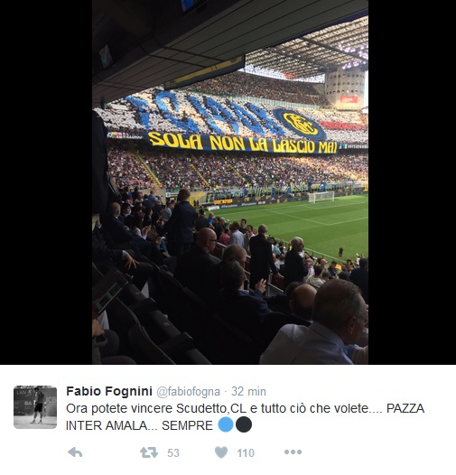Click the black area left of photo
456x475 pixels.
point(46,182)
